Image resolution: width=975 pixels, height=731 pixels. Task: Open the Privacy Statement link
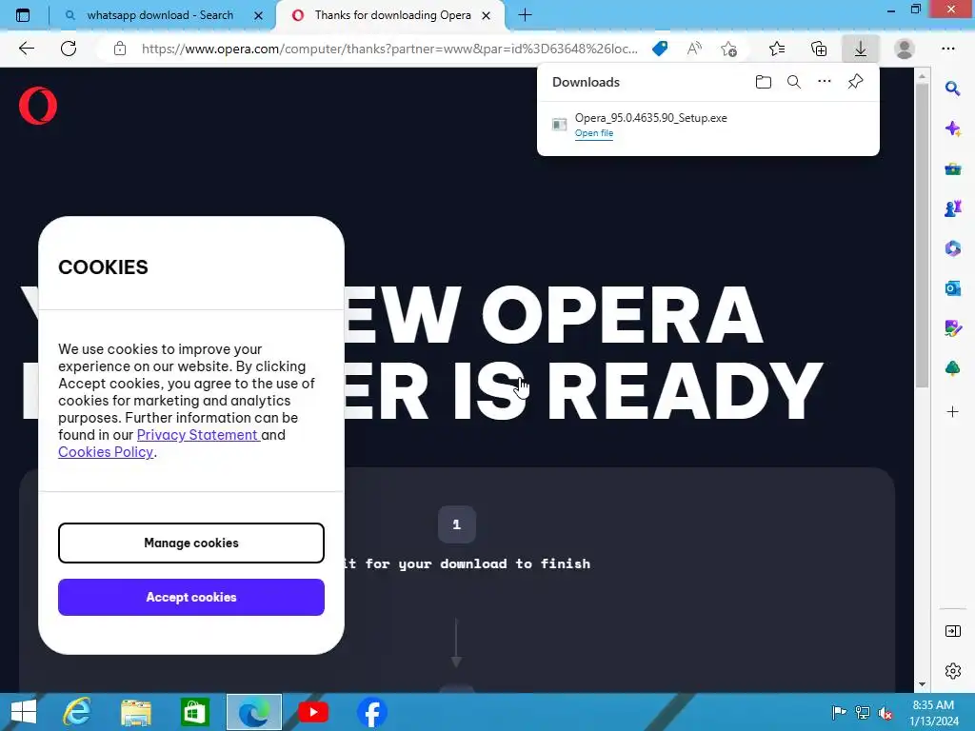[x=196, y=434]
